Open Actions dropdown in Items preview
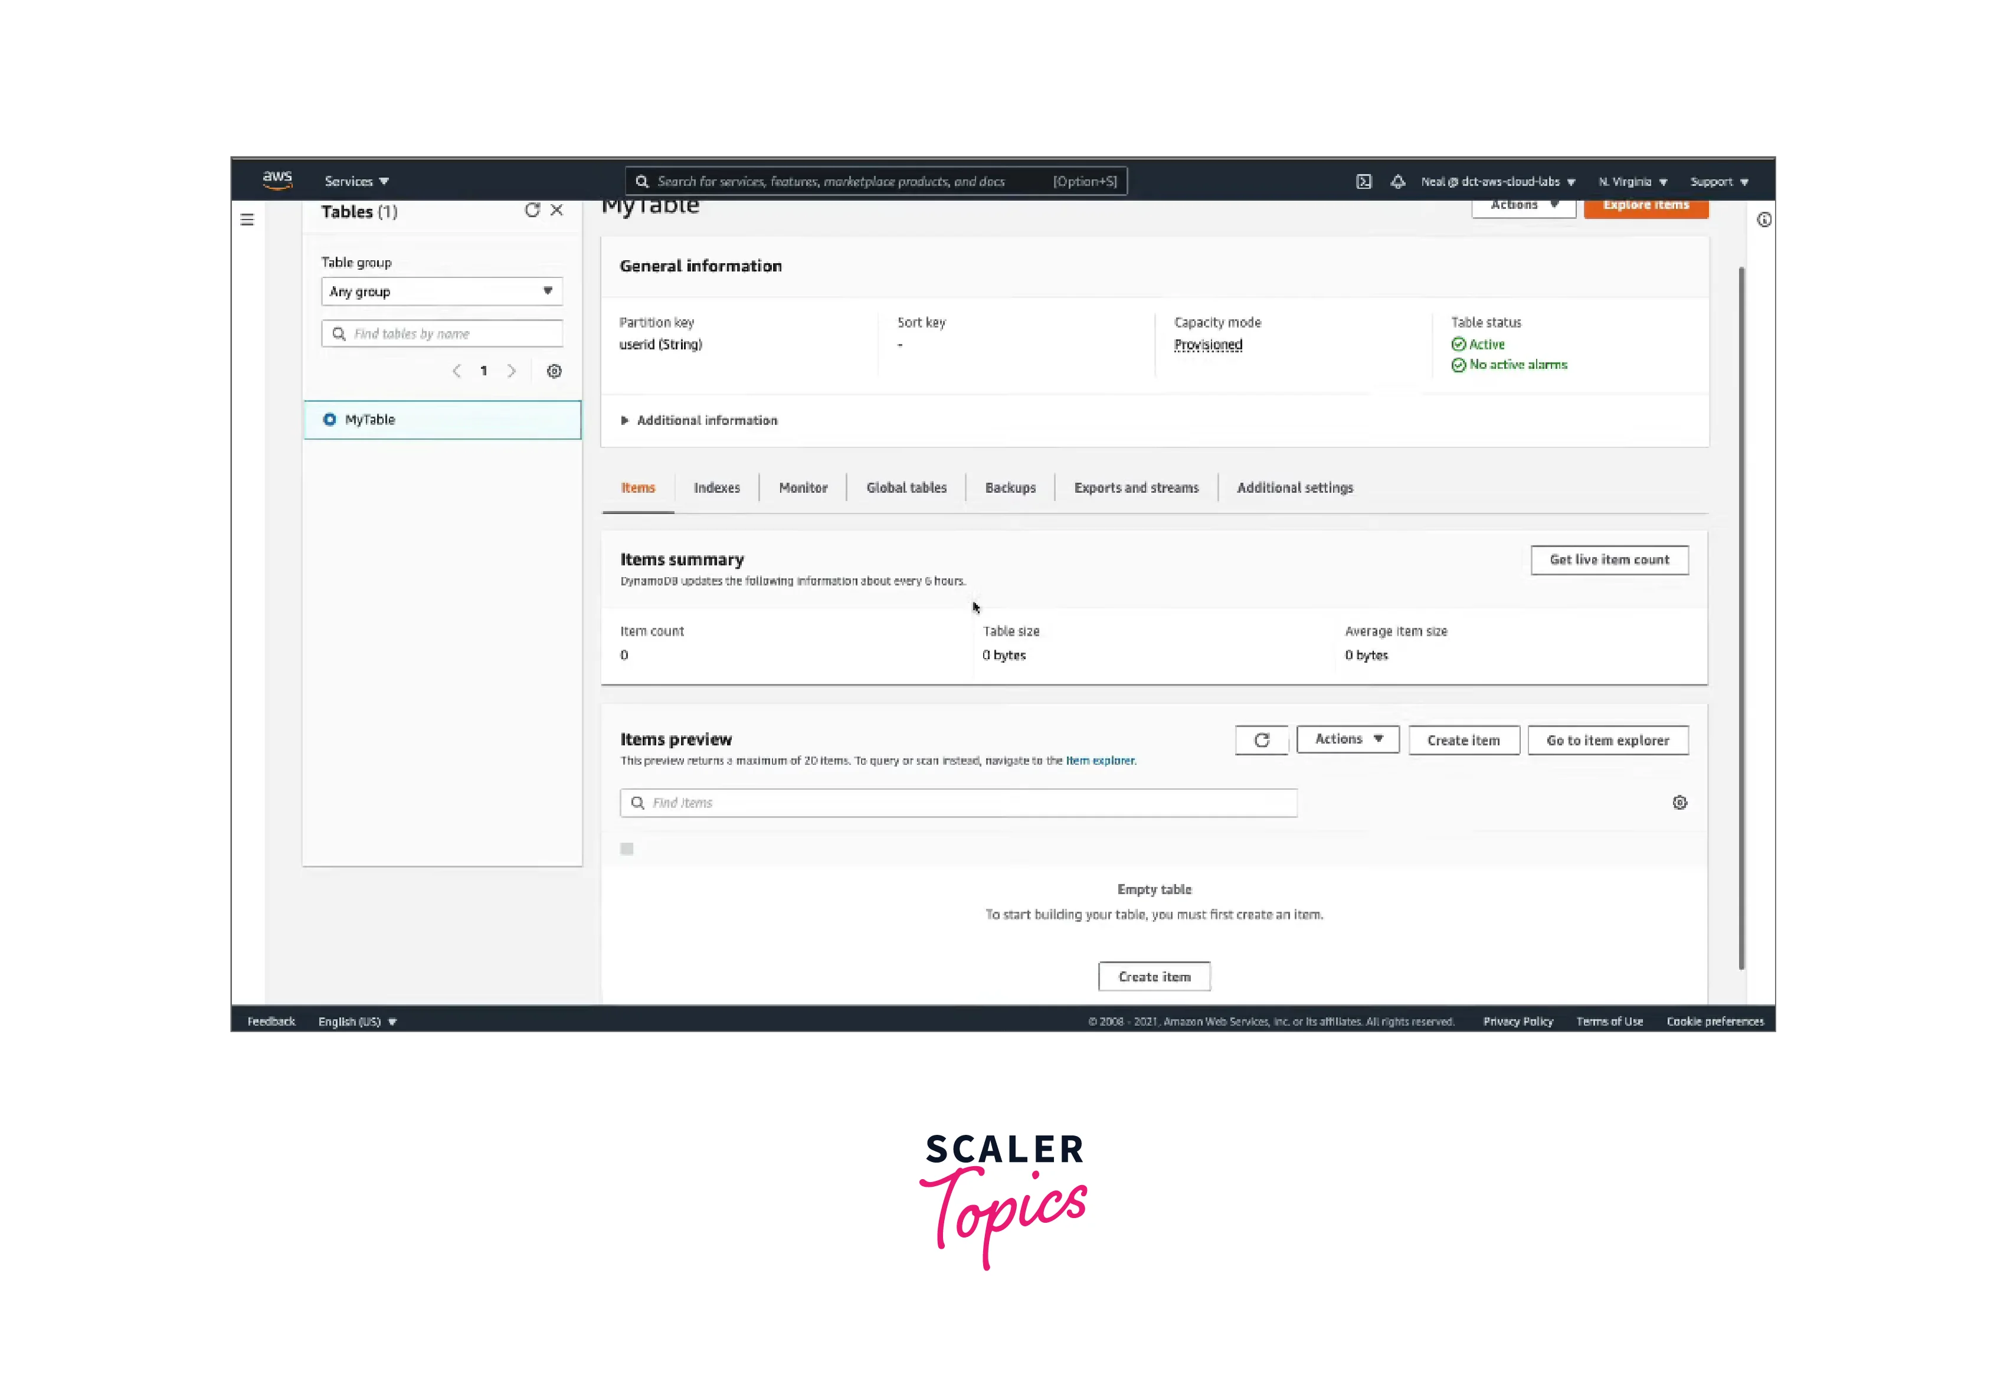Viewport: 2007px width, 1378px height. (x=1347, y=739)
